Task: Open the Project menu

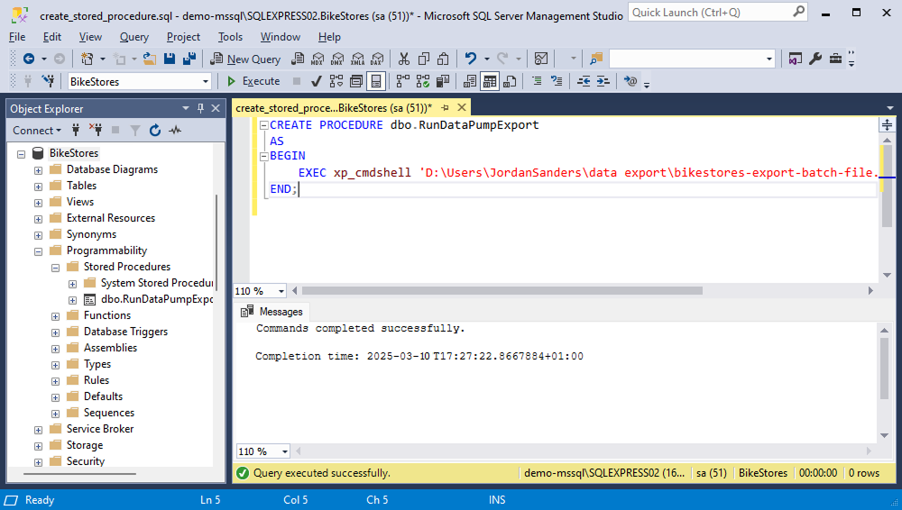Action: tap(183, 37)
